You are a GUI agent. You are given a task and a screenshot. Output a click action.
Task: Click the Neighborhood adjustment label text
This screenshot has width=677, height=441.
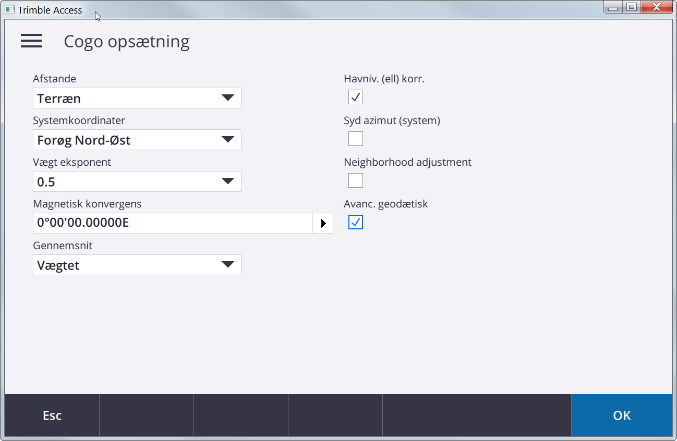(x=407, y=162)
